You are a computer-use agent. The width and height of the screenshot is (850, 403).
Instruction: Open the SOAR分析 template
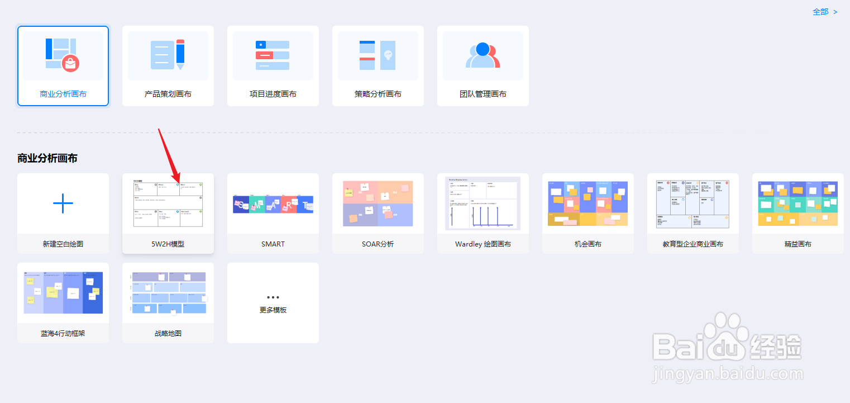(378, 203)
